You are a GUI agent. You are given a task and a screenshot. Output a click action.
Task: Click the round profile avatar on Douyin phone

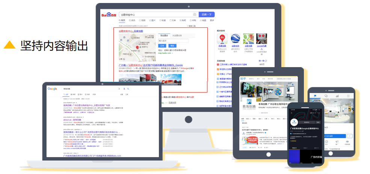tap(294, 122)
